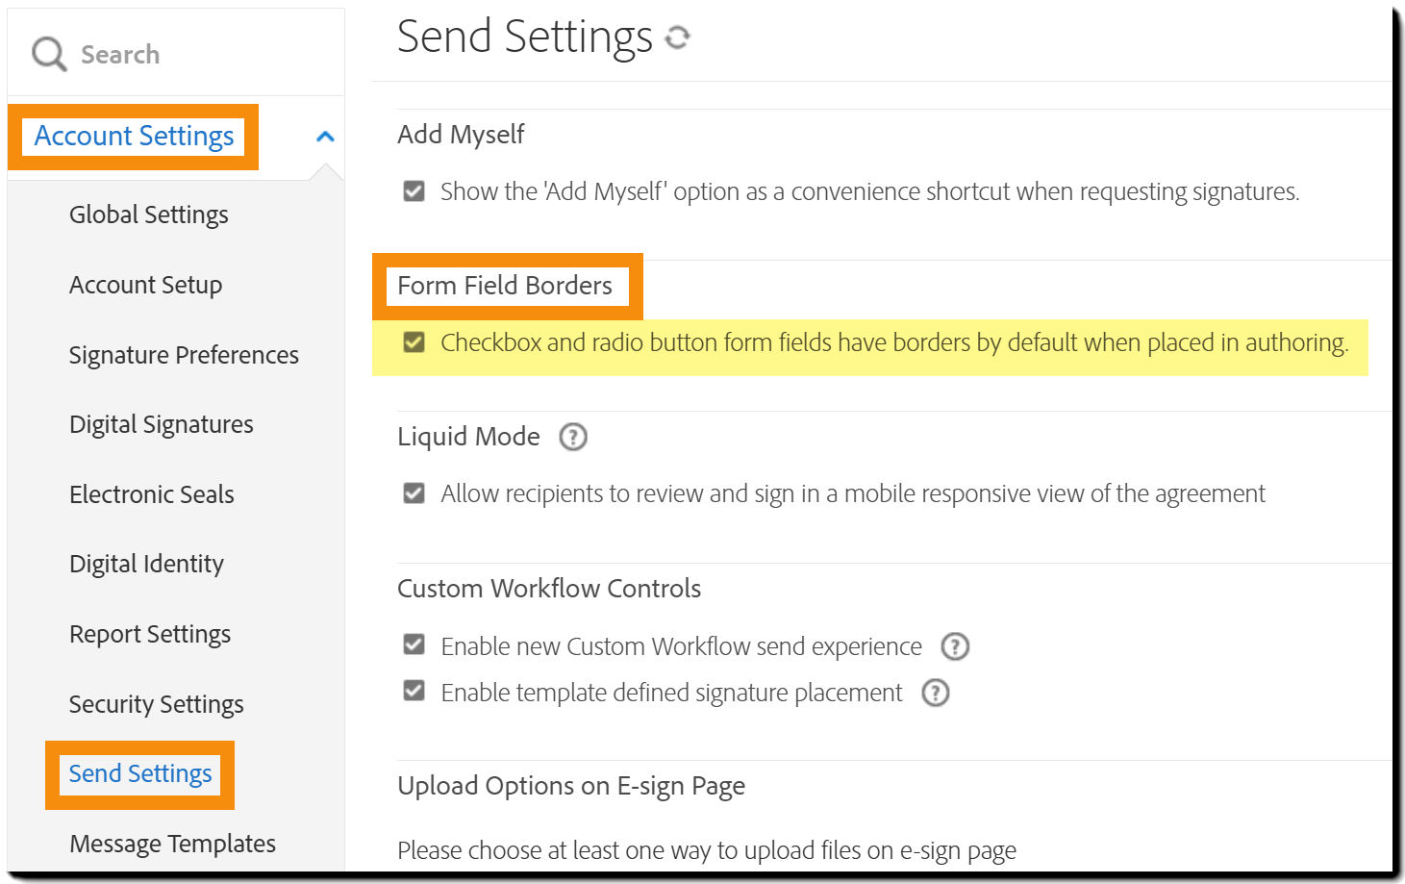Image resolution: width=1405 pixels, height=884 pixels.
Task: Uncheck Enable new Custom Workflow send experience
Action: [414, 644]
